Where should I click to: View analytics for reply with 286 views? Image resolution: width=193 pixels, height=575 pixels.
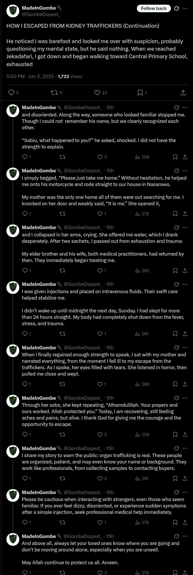pyautogui.click(x=142, y=157)
